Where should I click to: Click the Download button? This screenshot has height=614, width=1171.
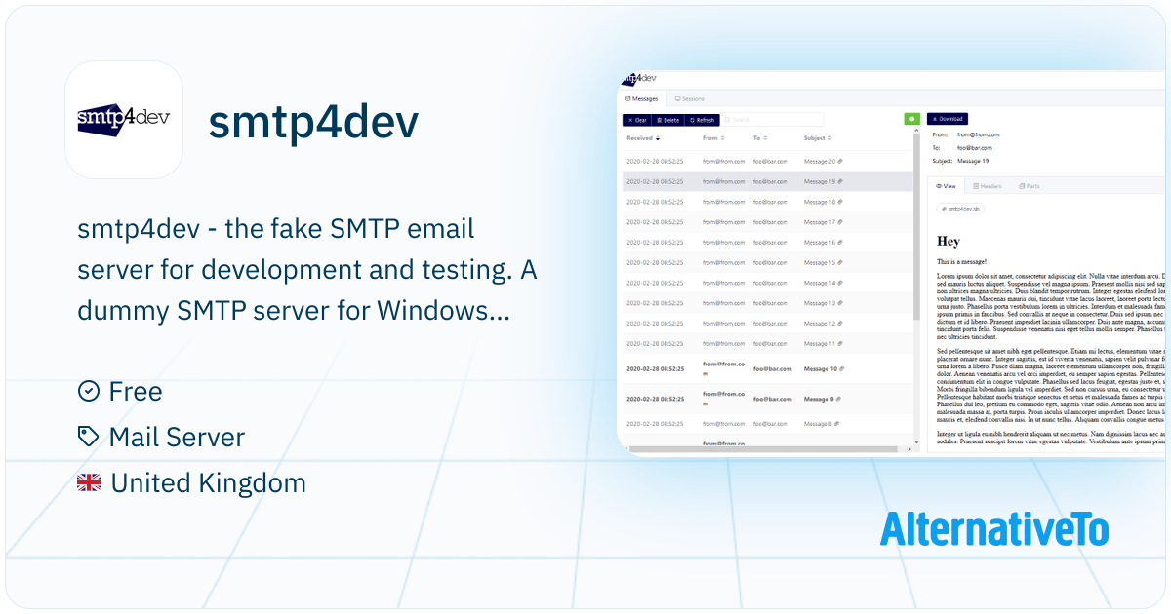click(948, 119)
